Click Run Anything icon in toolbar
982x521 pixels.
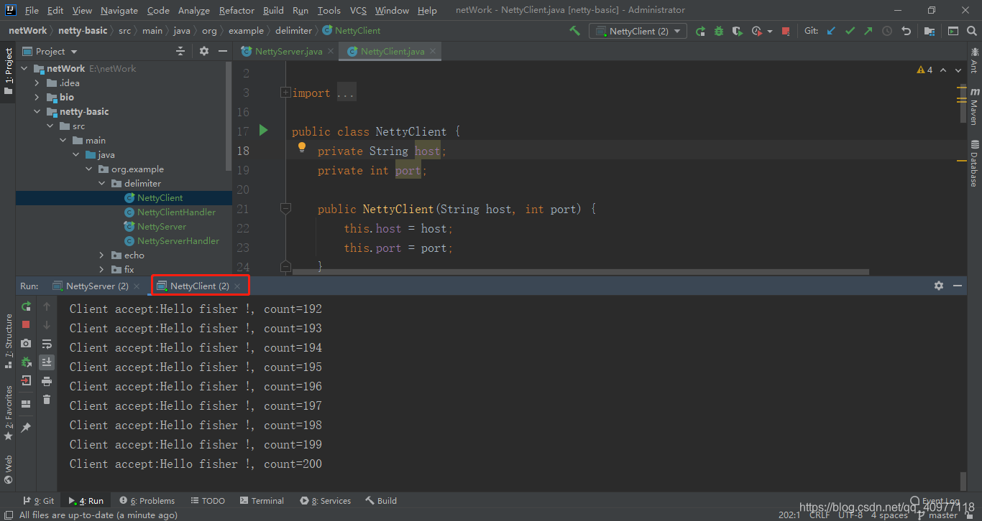click(x=953, y=31)
